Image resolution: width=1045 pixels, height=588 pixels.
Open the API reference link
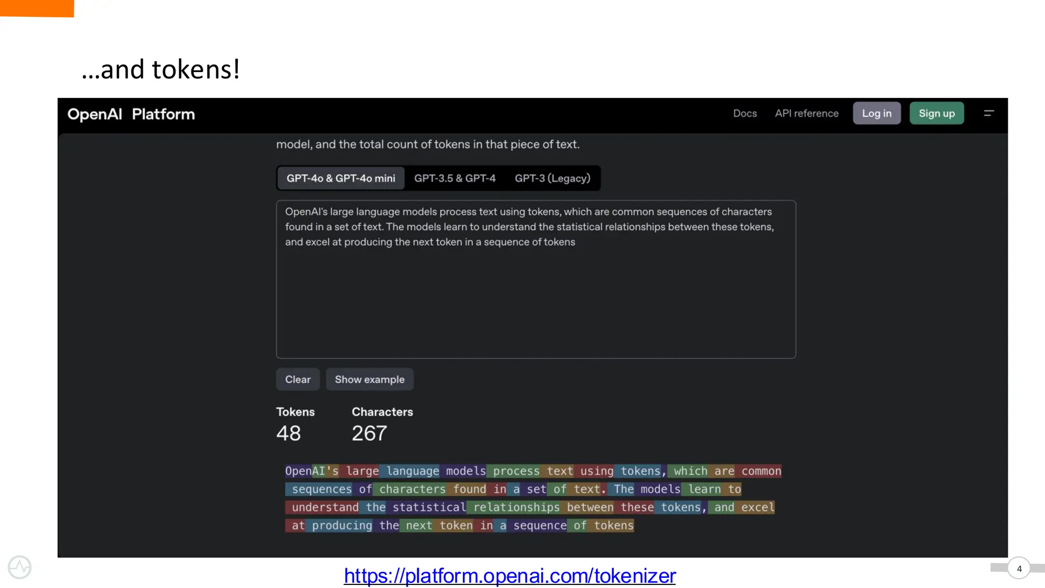point(807,113)
